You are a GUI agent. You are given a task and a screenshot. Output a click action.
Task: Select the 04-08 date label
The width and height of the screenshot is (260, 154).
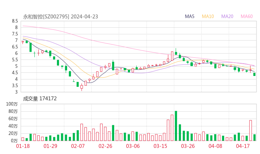click(215, 146)
